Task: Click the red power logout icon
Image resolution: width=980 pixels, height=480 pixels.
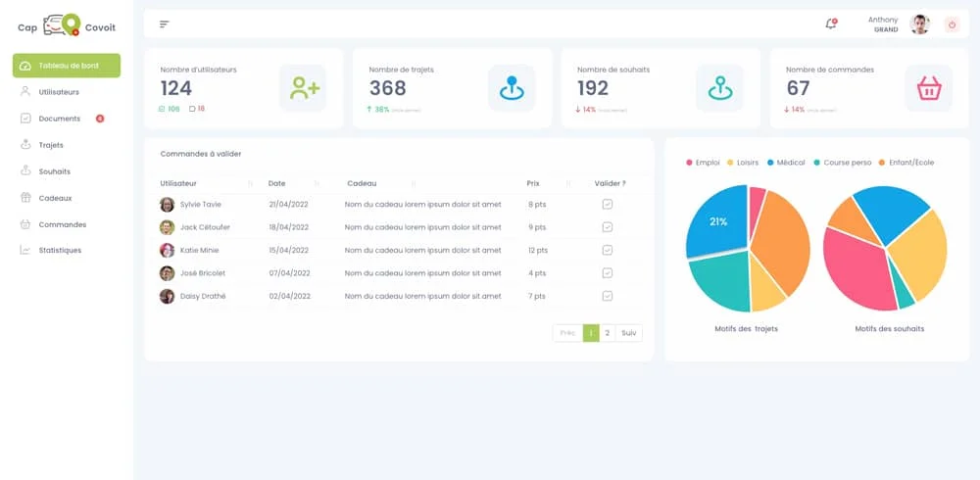Action: [952, 25]
